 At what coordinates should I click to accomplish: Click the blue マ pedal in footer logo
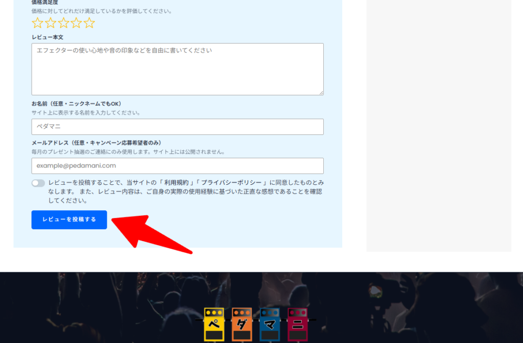[270, 324]
